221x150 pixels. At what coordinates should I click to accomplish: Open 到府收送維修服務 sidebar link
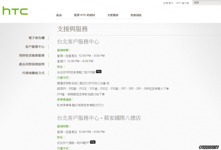tap(32, 55)
